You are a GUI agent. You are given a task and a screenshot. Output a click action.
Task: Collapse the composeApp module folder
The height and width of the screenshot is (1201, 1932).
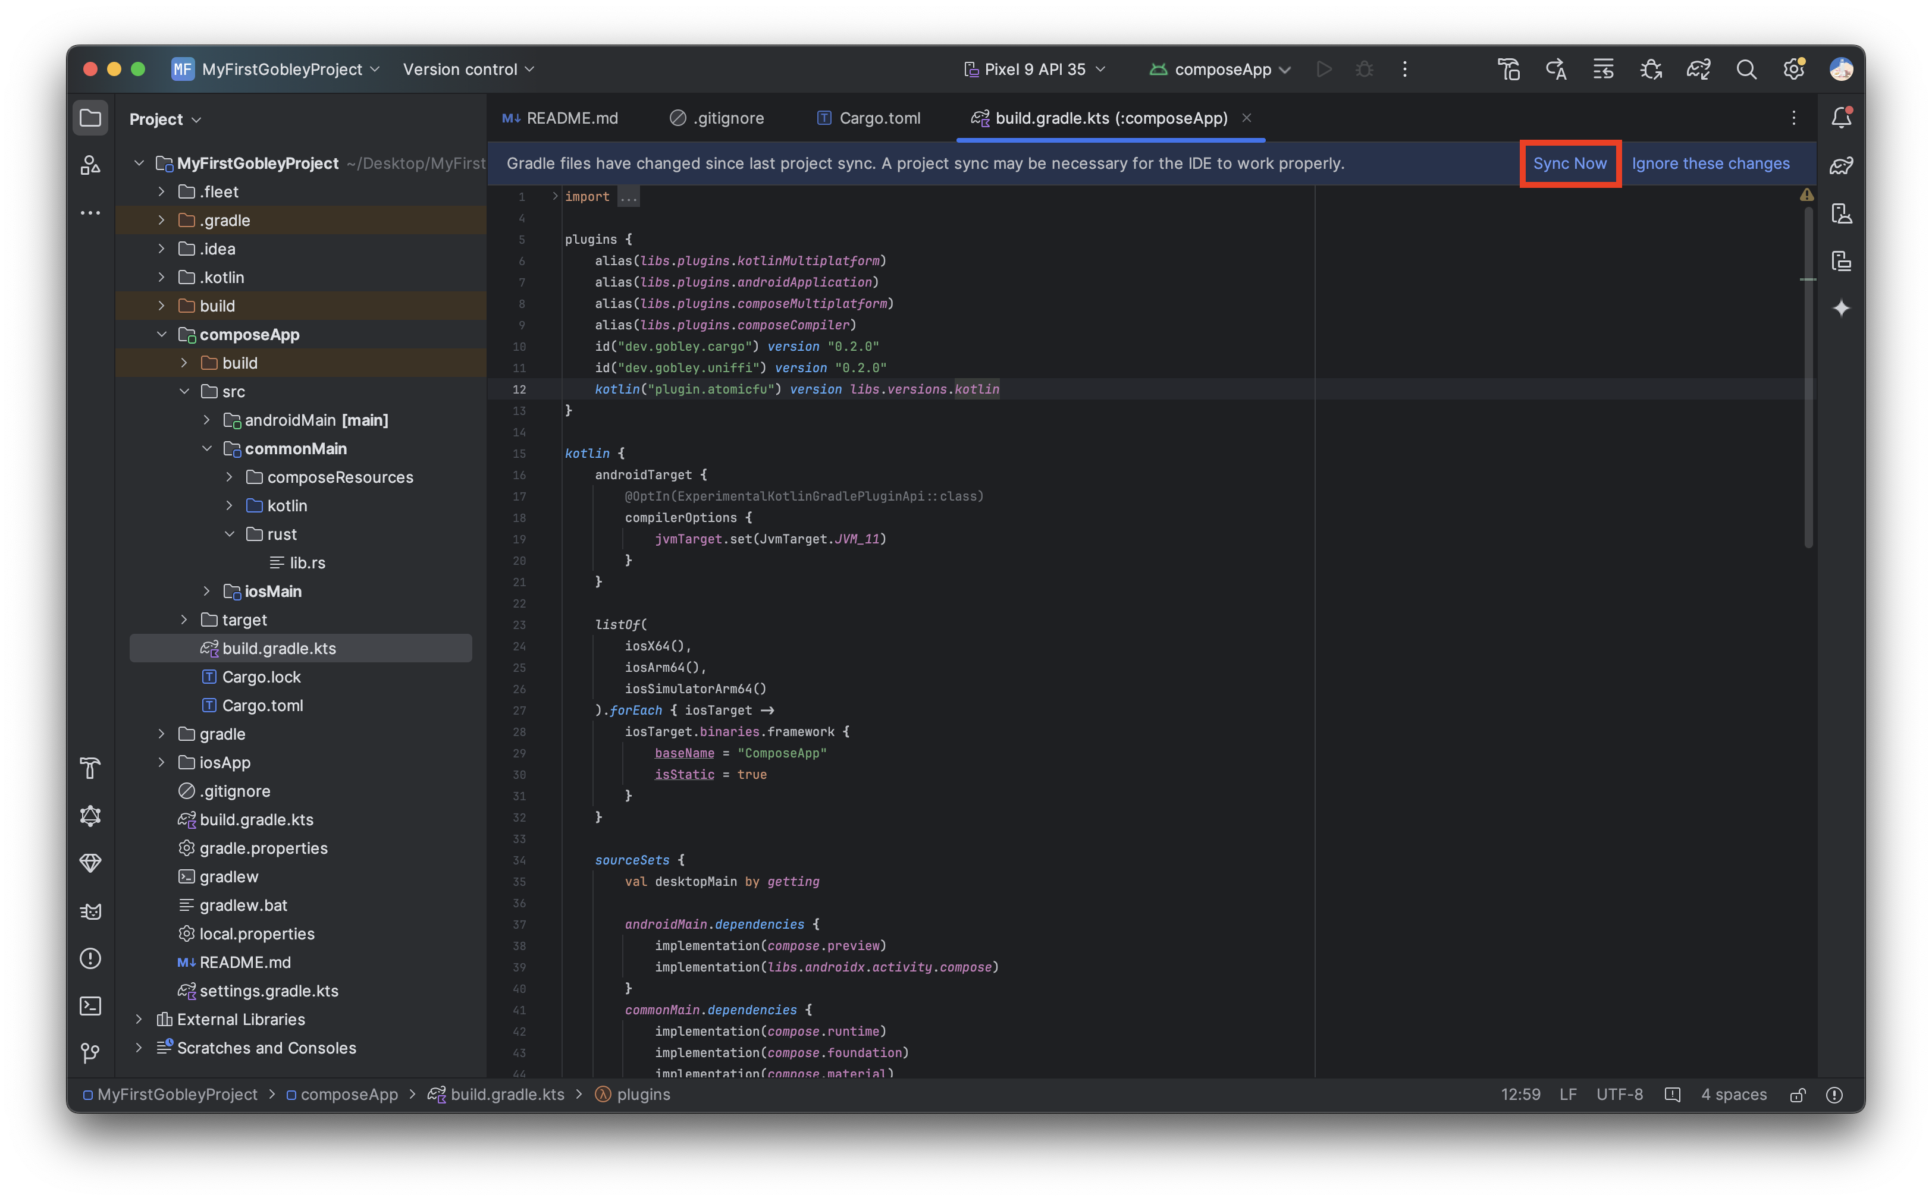[x=161, y=334]
